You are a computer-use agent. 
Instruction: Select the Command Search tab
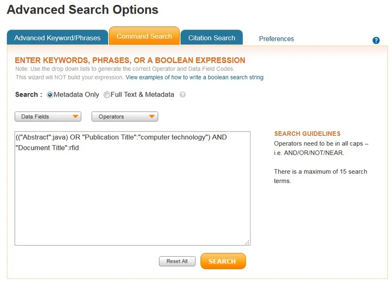tap(144, 36)
